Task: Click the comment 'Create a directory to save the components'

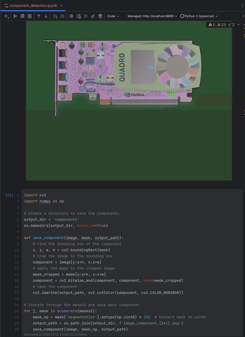Action: pyautogui.click(x=71, y=213)
